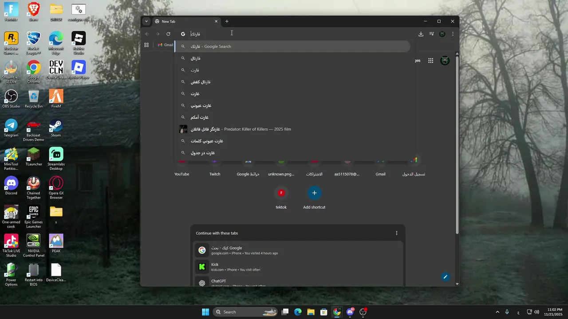Select the 'قارتال' suggestion
Screen dimensions: 568x319
pyautogui.click(x=292, y=58)
